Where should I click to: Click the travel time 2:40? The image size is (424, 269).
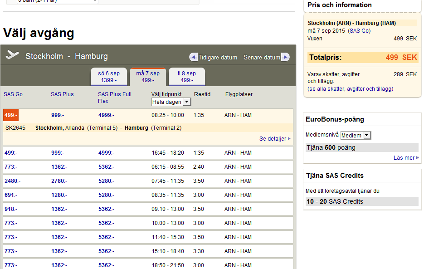coord(199,166)
